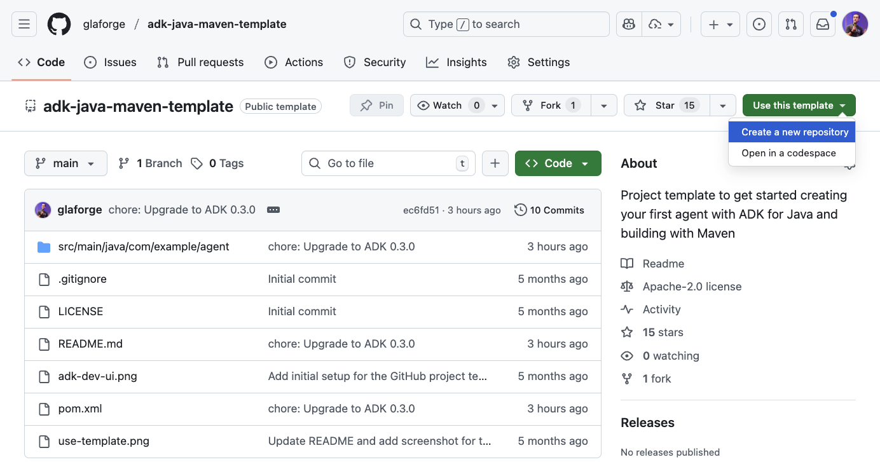Open the Apache-2.0 license link
The height and width of the screenshot is (462, 880).
(x=692, y=287)
